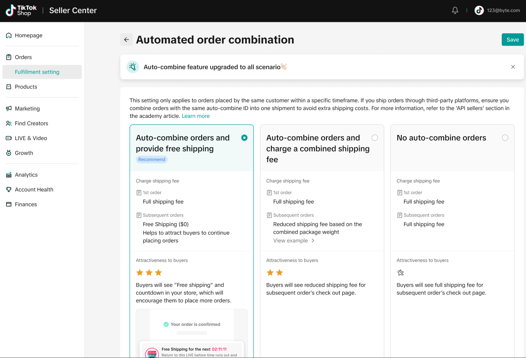Screen dimensions: 526x358
Task: Click the lightbulb icon in upgrade banner
Action: click(x=133, y=67)
